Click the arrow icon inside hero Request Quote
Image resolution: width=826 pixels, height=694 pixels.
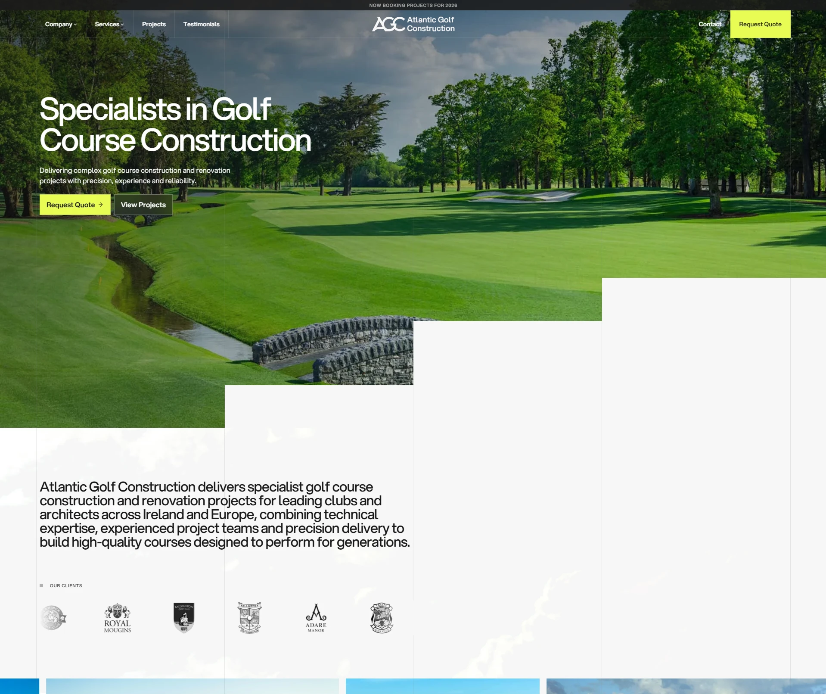pyautogui.click(x=101, y=205)
